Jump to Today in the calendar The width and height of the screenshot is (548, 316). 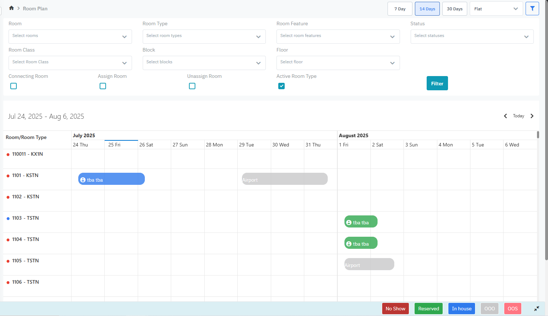click(518, 116)
